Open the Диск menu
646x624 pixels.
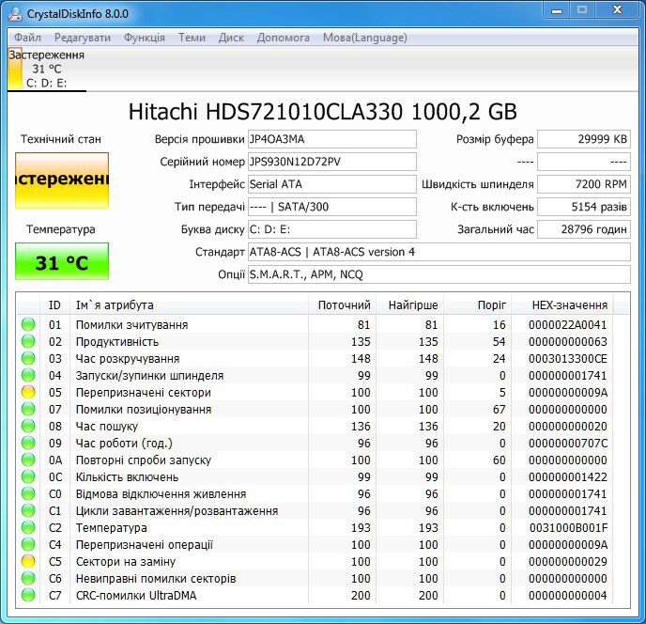pos(231,38)
